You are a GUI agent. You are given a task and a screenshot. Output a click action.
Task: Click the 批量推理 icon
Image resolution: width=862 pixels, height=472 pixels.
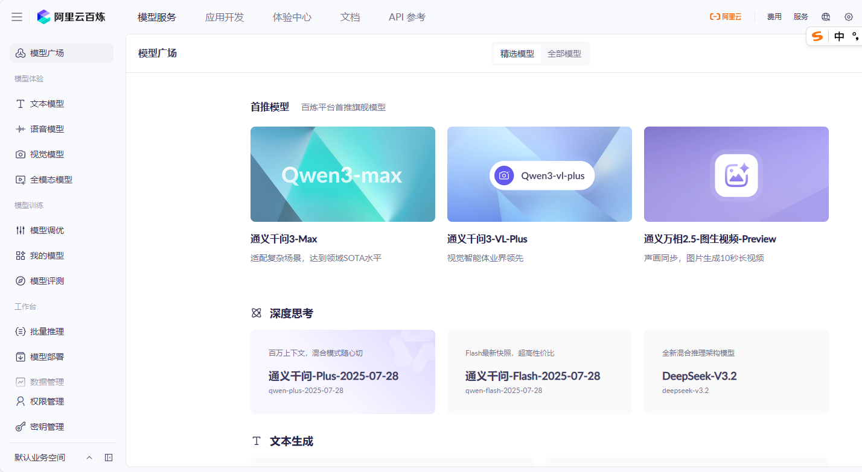click(20, 332)
